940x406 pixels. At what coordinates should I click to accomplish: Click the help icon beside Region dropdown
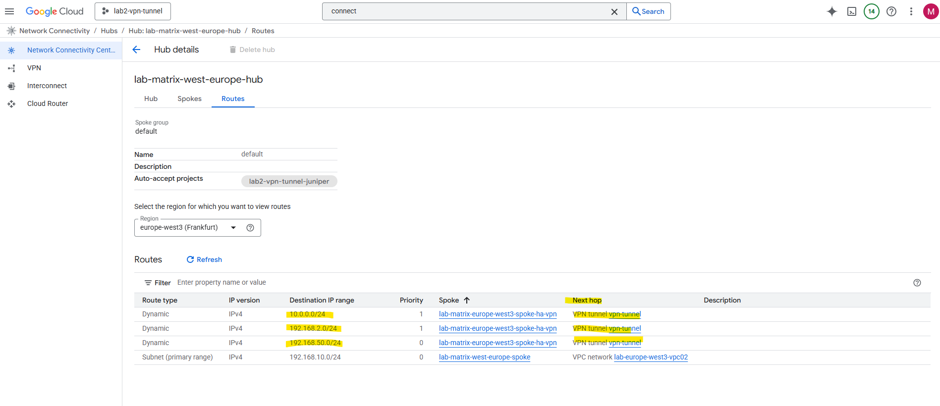point(250,228)
